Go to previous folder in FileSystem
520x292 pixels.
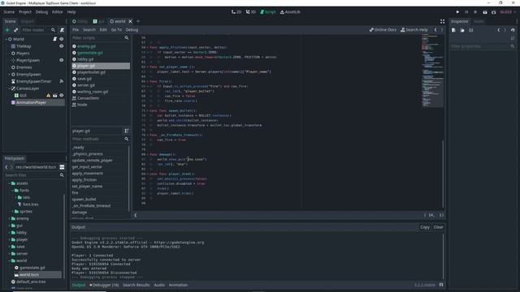pos(6,167)
